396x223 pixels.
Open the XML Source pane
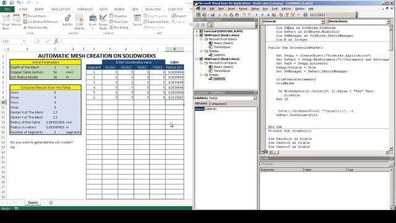tap(137, 20)
